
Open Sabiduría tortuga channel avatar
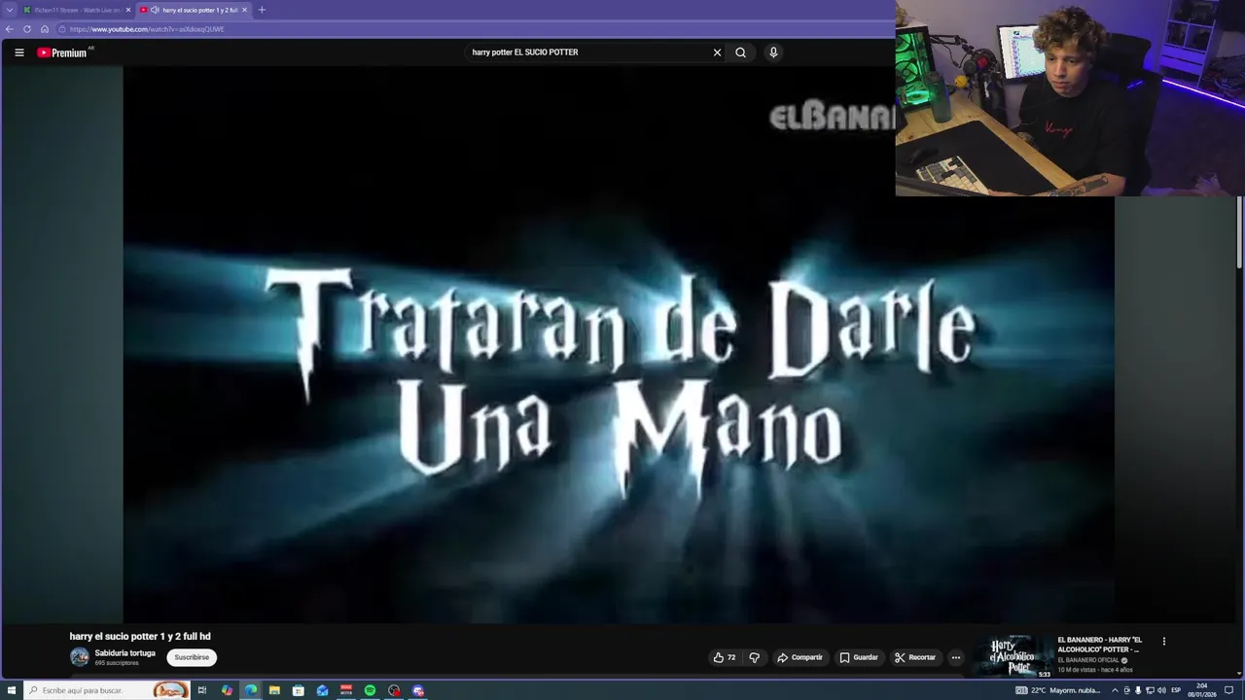coord(80,657)
